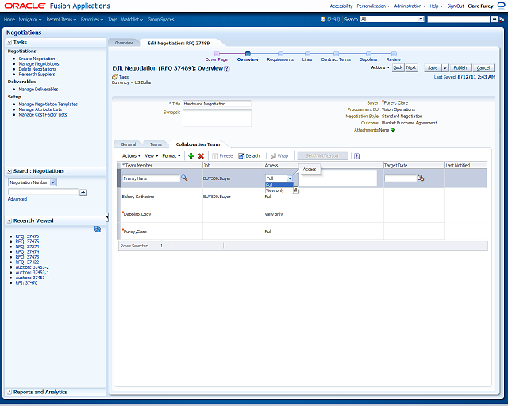The width and height of the screenshot is (508, 406).
Task: Select Full option in access list
Action: tap(279, 185)
